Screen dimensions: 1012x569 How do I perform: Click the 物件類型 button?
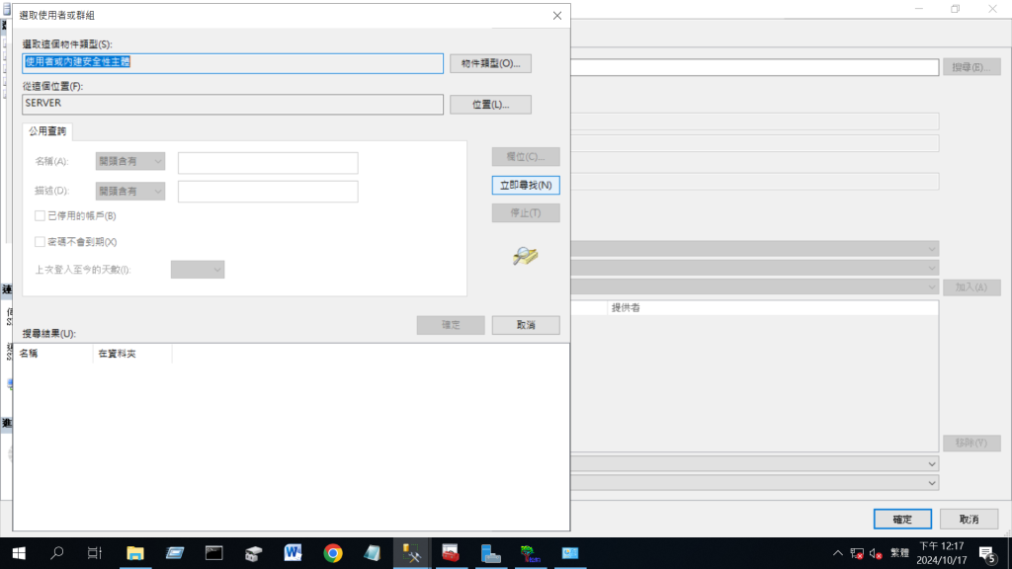[x=490, y=63]
